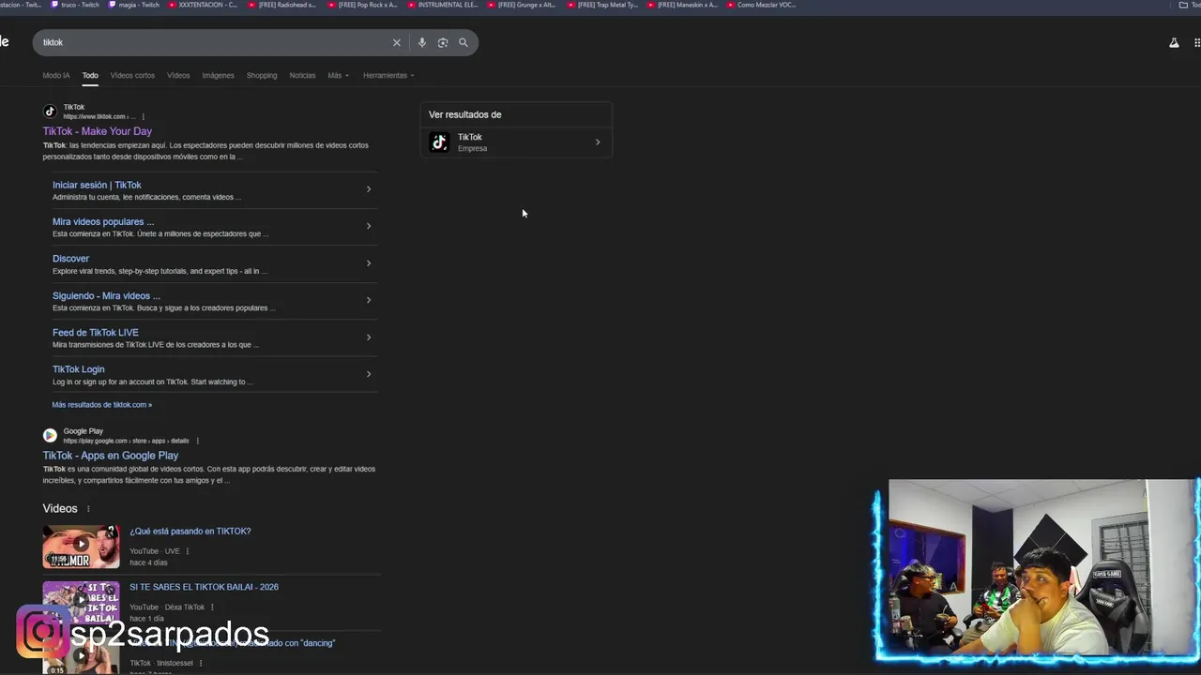Image resolution: width=1201 pixels, height=675 pixels.
Task: Open the 'Como Mezclar VOC...' bookmark
Action: point(761,5)
